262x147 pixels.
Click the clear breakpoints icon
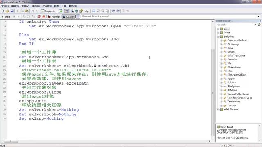(x=44, y=16)
